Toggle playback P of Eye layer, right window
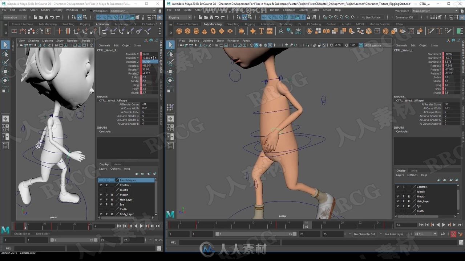 (x=403, y=206)
